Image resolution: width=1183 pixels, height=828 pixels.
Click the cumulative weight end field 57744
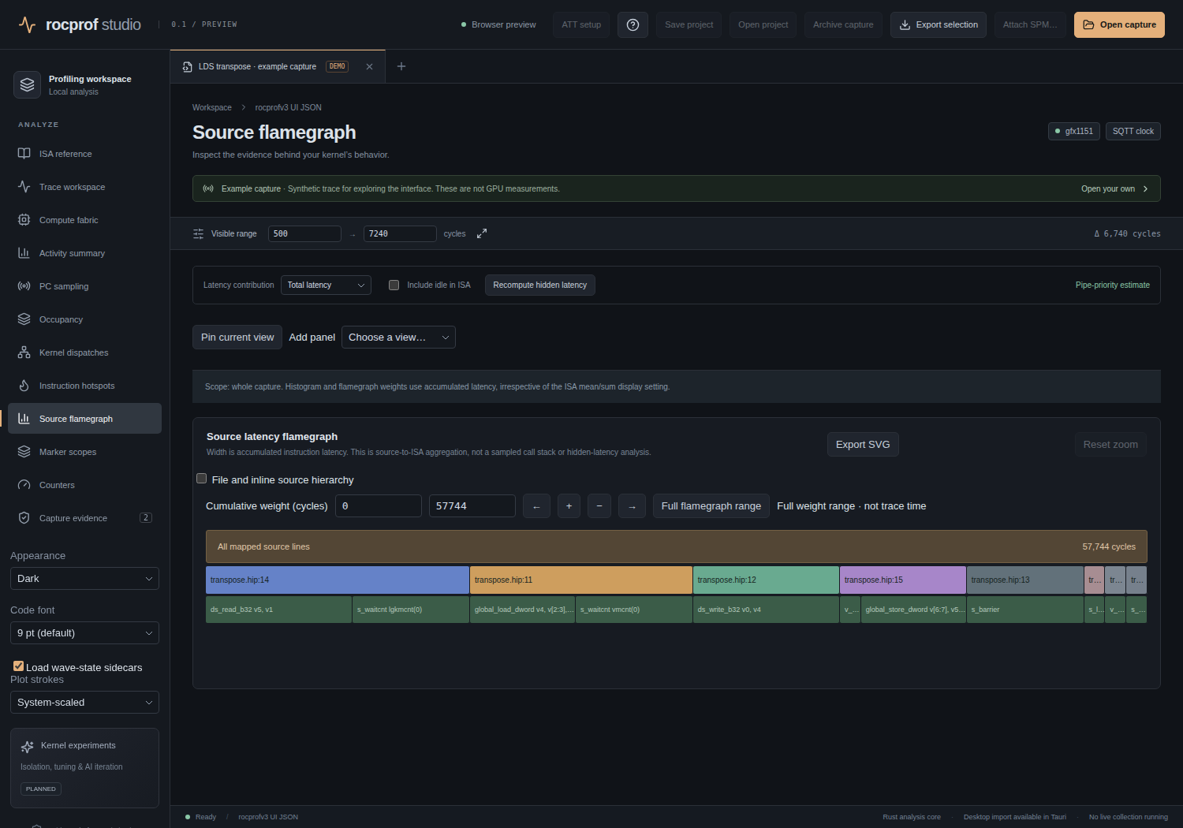coord(472,506)
